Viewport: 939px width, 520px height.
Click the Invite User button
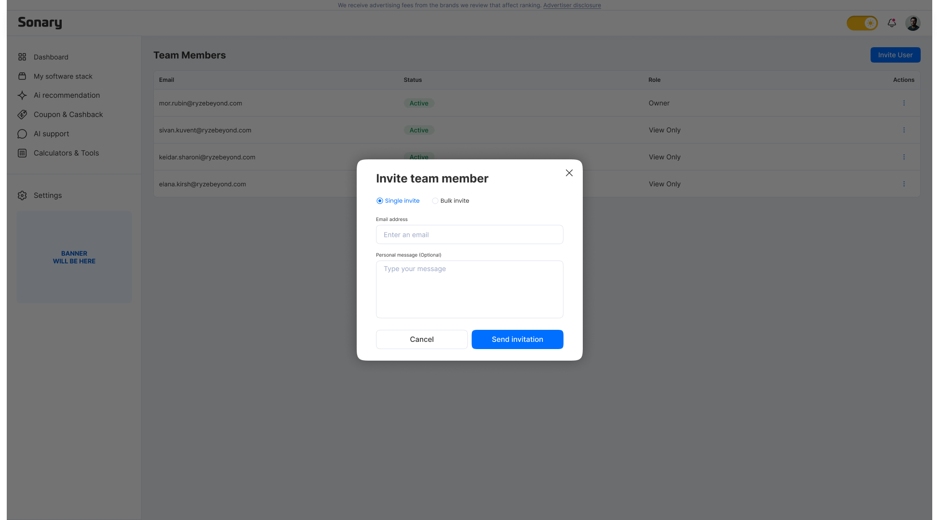[x=895, y=55]
